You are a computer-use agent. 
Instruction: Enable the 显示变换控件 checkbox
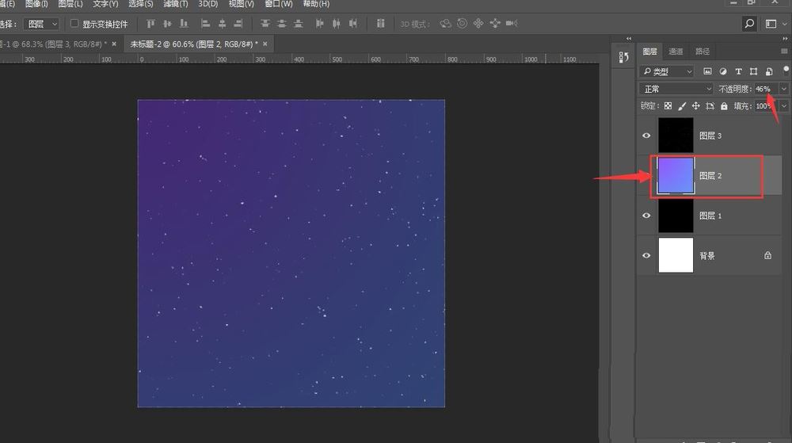74,23
